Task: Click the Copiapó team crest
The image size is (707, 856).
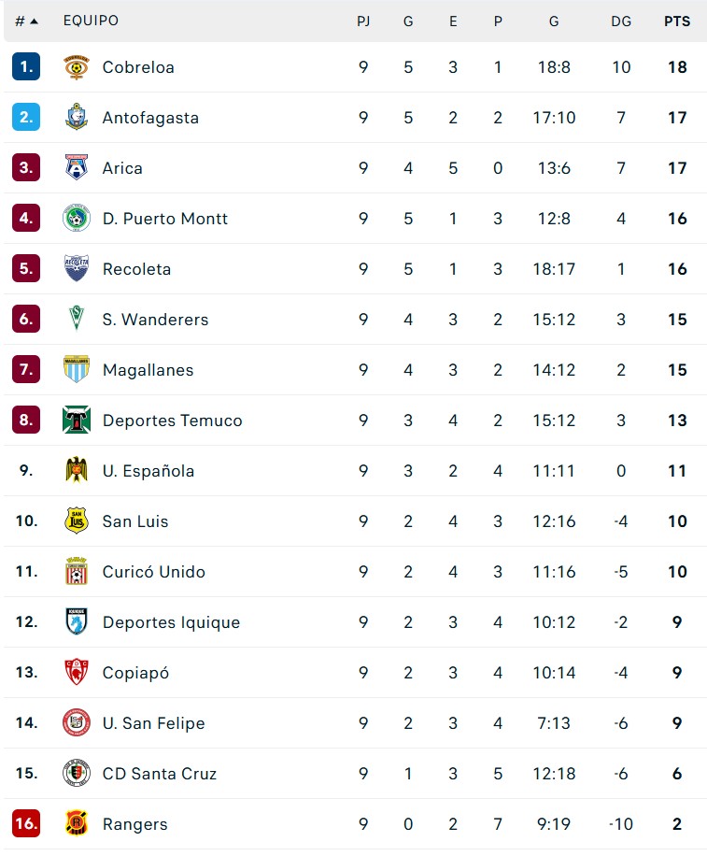Action: coord(77,673)
